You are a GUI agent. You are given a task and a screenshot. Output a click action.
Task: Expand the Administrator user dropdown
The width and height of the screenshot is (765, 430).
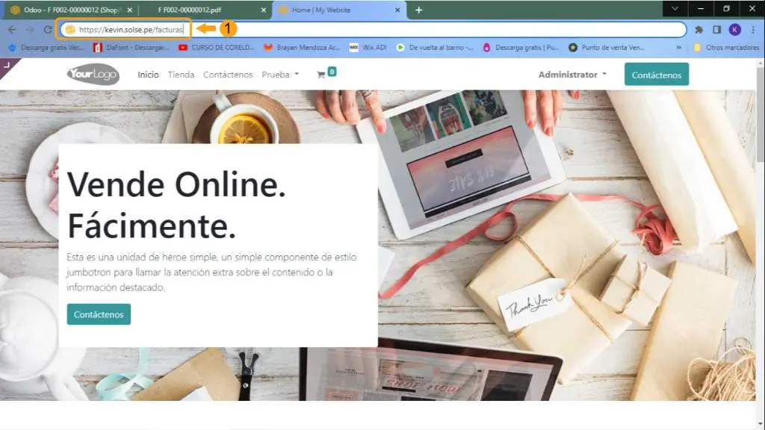[572, 75]
